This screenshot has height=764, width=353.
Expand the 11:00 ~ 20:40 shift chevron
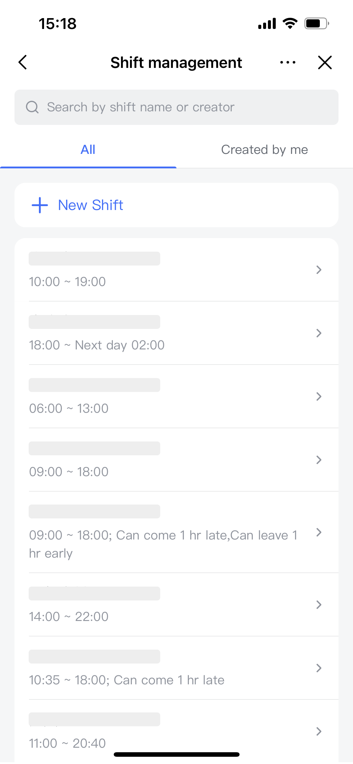(319, 731)
